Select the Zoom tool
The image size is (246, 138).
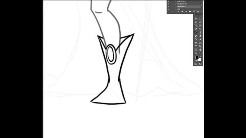click(x=196, y=53)
